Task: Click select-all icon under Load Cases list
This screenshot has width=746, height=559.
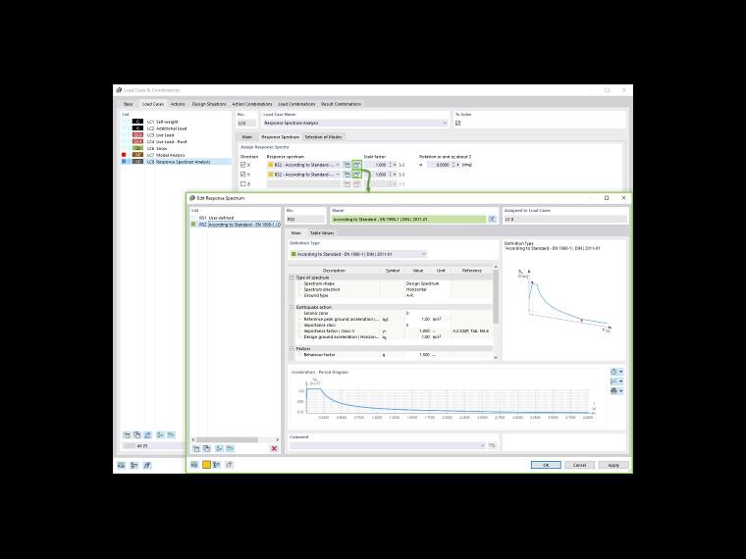Action: 160,434
